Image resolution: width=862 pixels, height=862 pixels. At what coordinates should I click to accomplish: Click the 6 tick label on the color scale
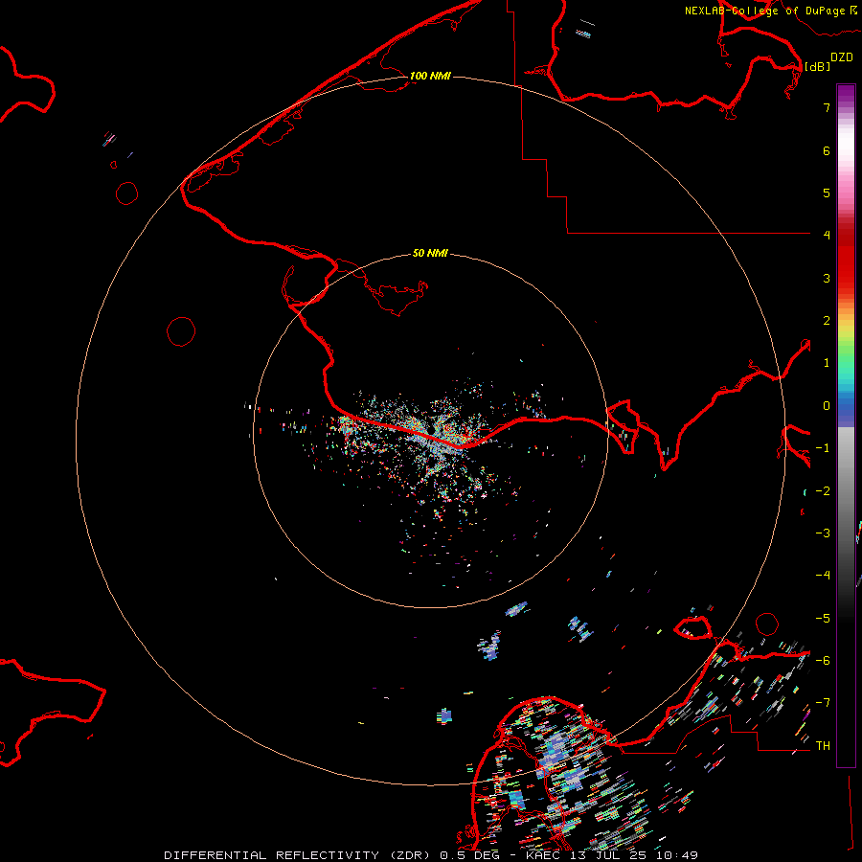tap(827, 150)
